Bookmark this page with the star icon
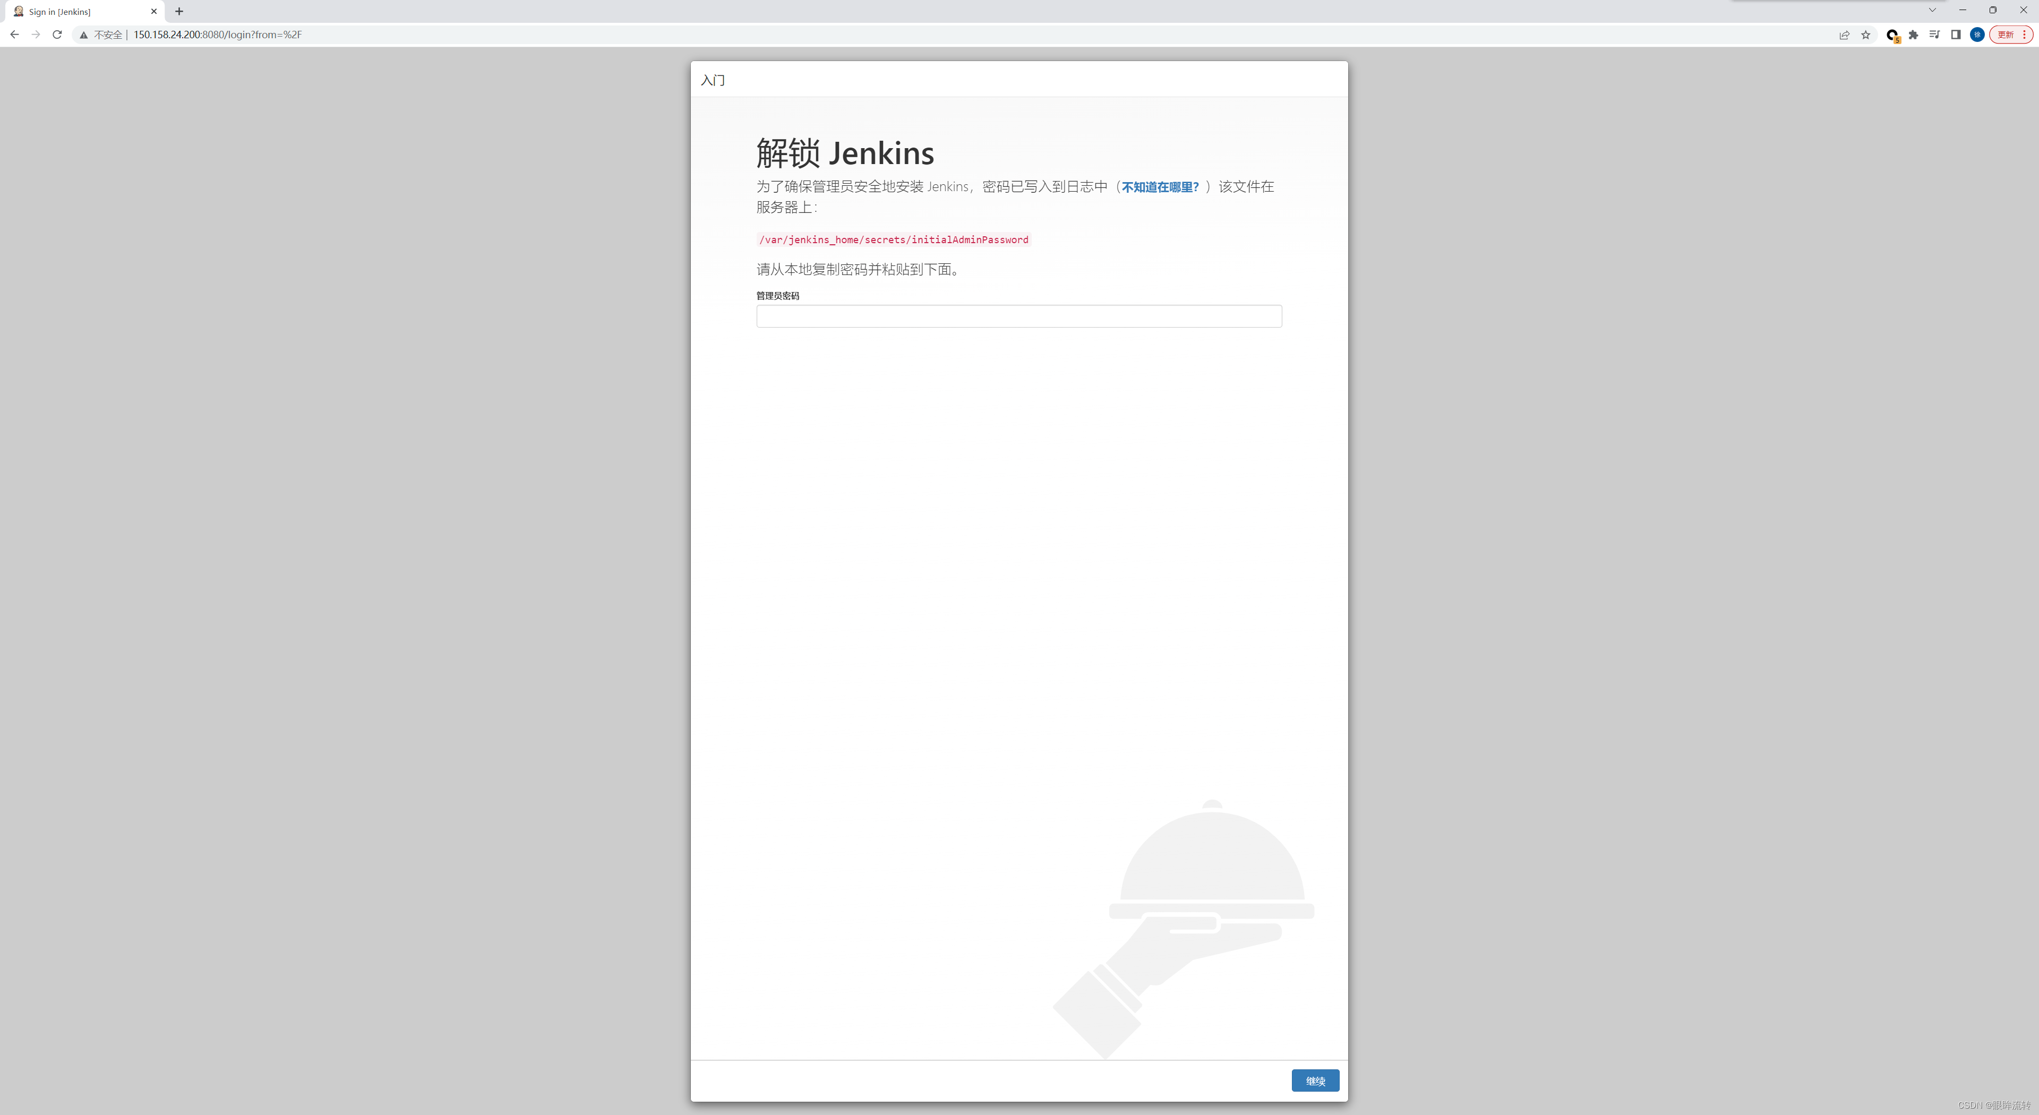The width and height of the screenshot is (2039, 1115). (x=1866, y=35)
